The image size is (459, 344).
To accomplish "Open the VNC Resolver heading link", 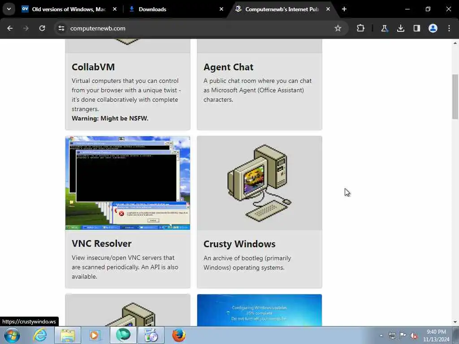I will click(x=102, y=243).
